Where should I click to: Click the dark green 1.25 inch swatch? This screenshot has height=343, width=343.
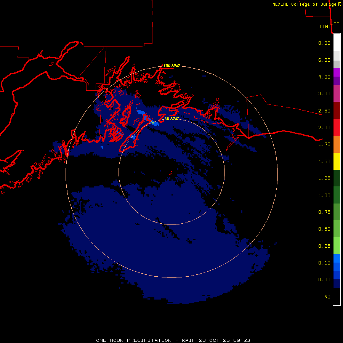pos(337,178)
